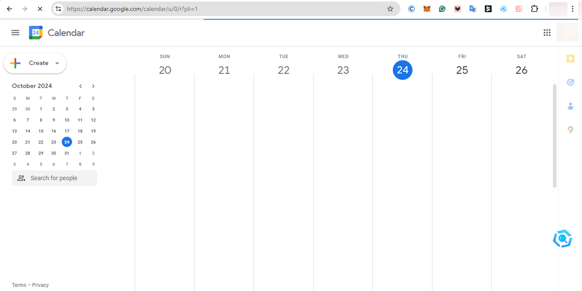Select October 28 in mini calendar
This screenshot has height=291, width=582.
27,153
